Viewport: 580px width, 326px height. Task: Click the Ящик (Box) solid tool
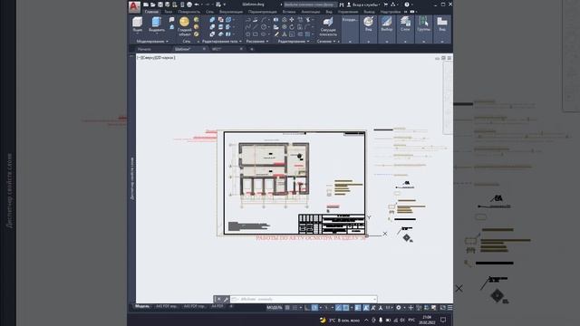click(x=137, y=24)
